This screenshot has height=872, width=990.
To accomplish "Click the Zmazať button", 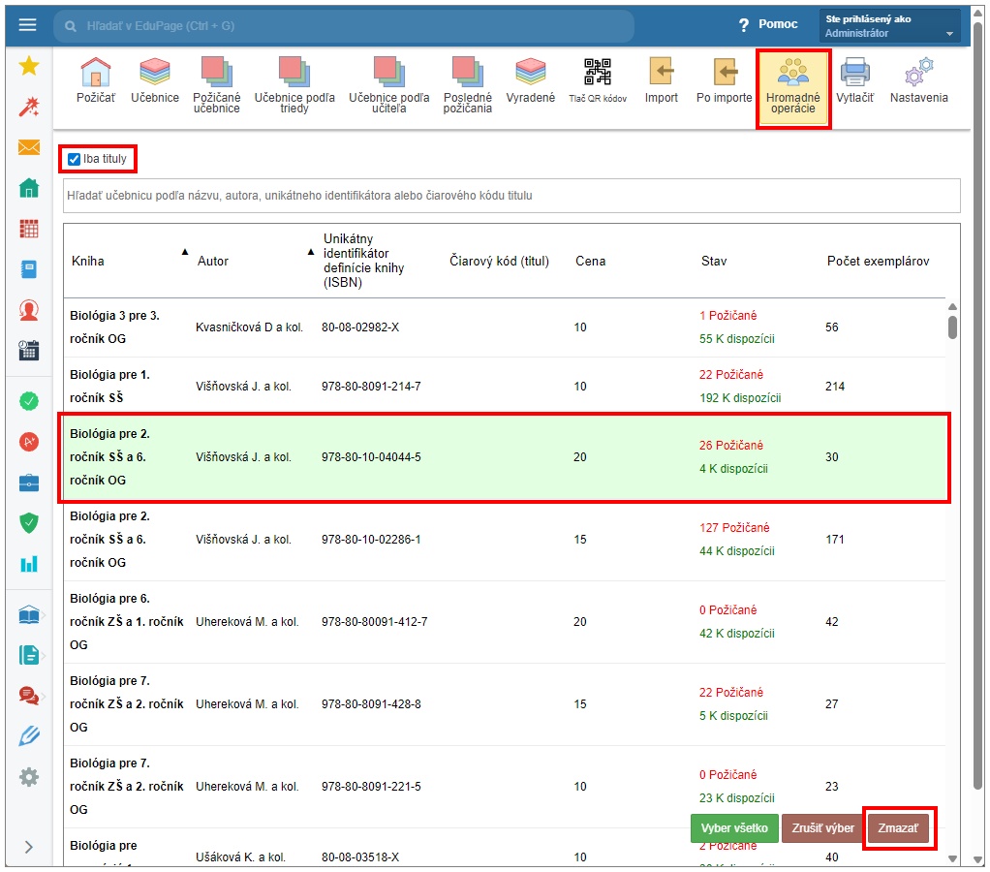I will (x=898, y=828).
